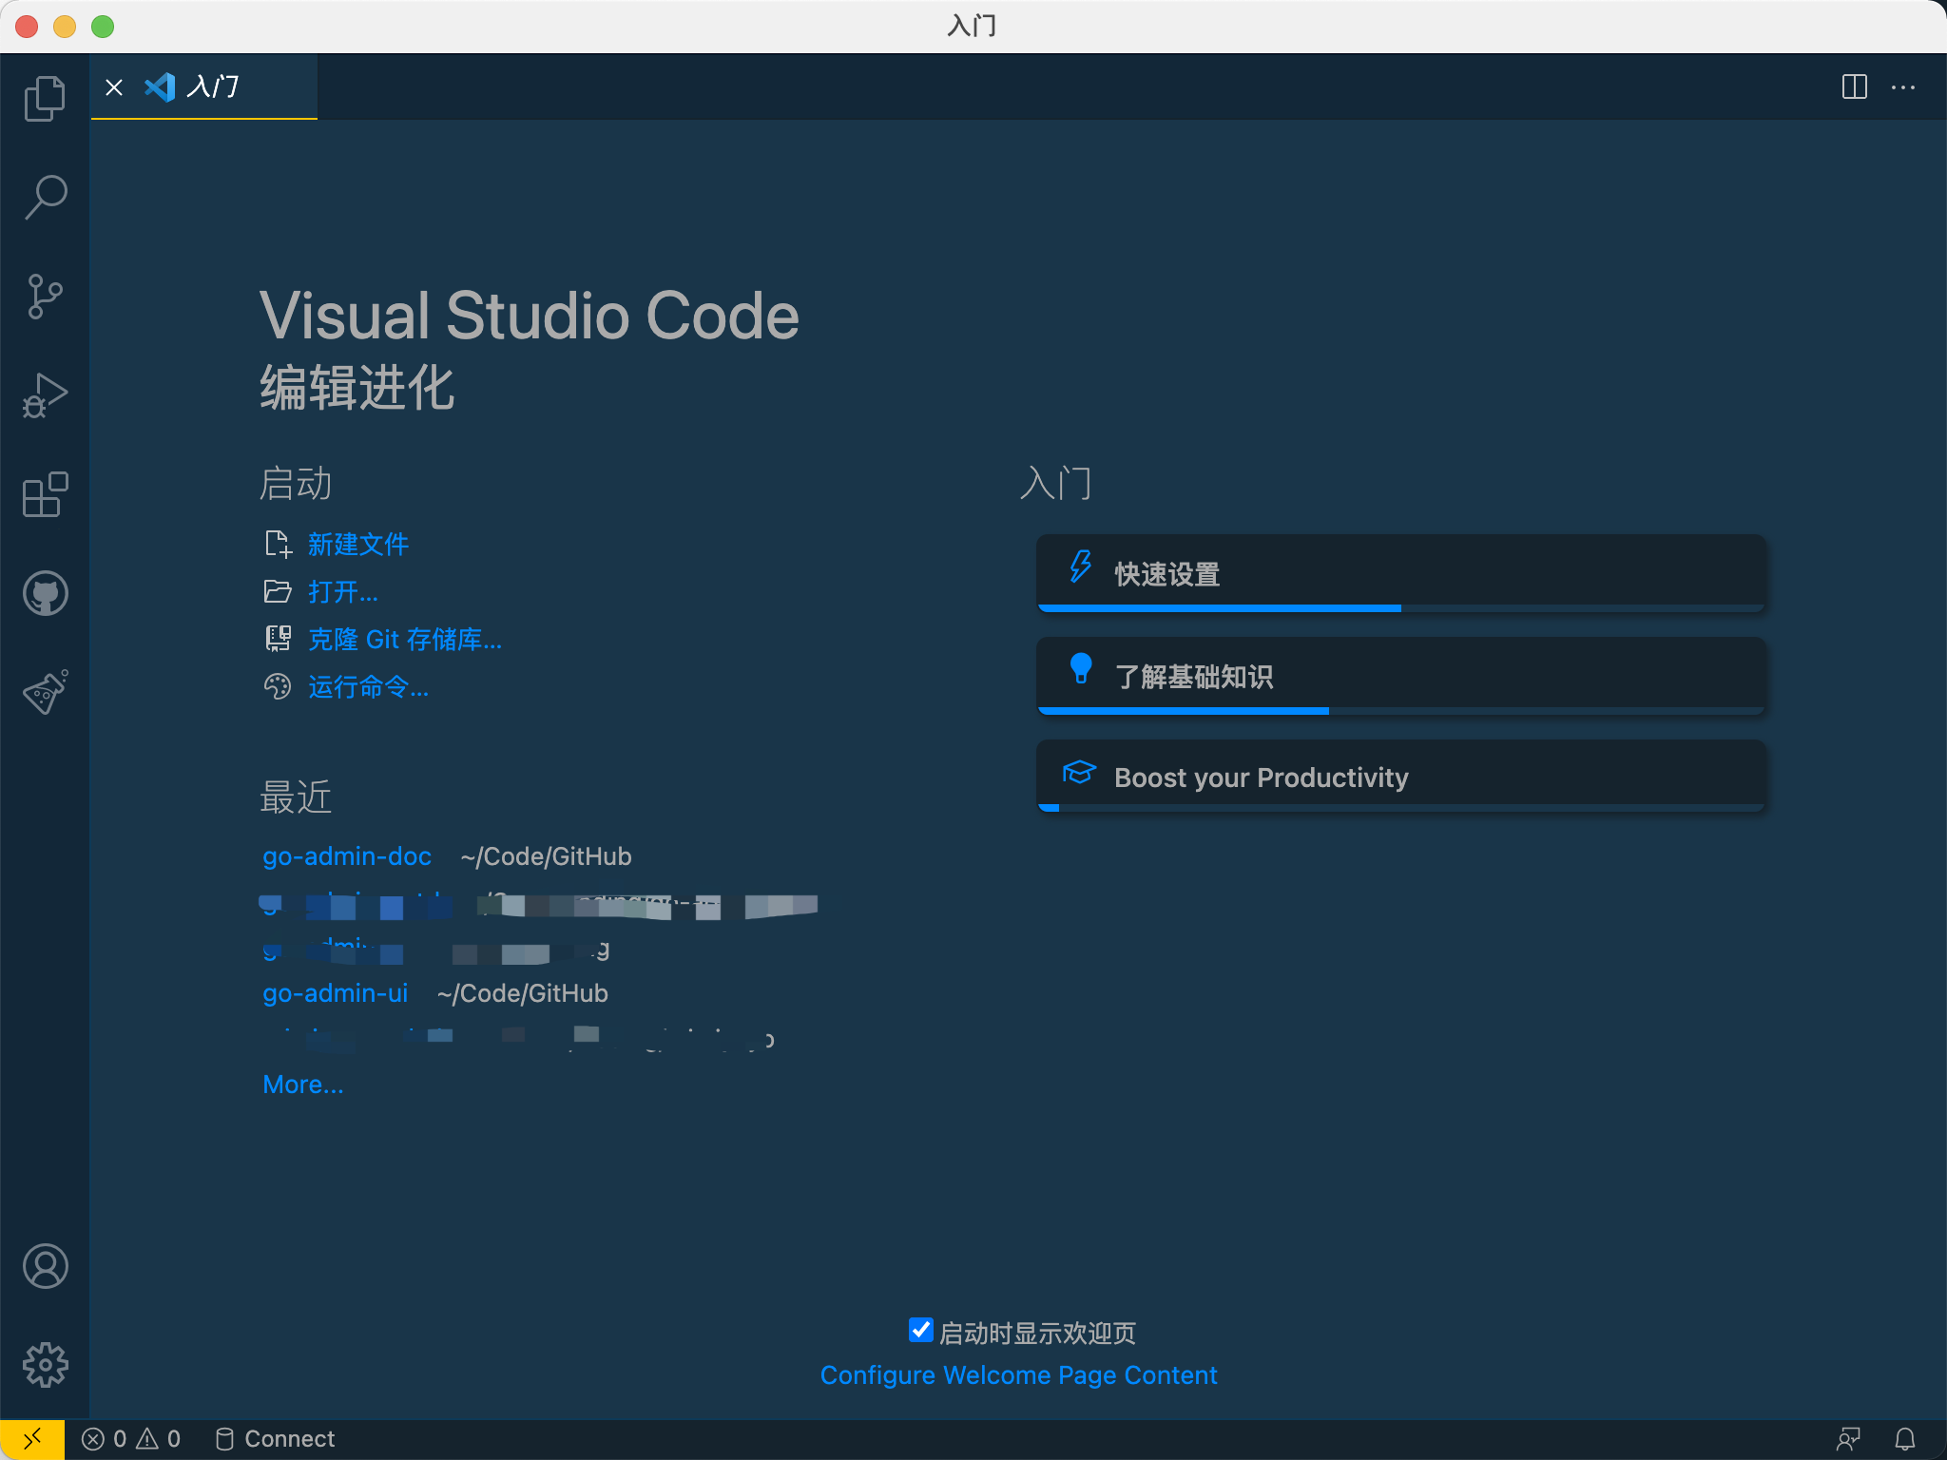This screenshot has height=1460, width=1947.
Task: Open the editor More Actions ellipsis
Action: click(x=1903, y=87)
